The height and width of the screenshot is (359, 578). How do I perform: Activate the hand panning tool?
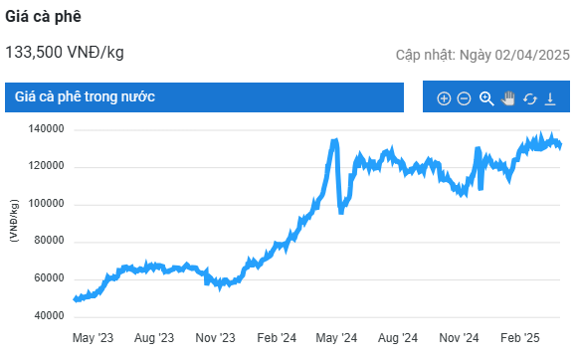pyautogui.click(x=508, y=98)
